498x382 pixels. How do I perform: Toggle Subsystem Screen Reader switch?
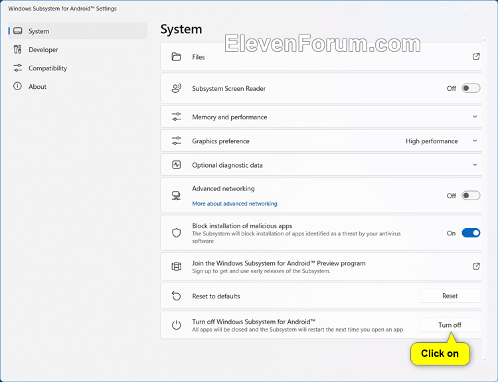tap(471, 88)
